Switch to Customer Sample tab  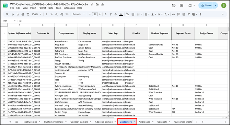pyautogui.click(x=54, y=122)
